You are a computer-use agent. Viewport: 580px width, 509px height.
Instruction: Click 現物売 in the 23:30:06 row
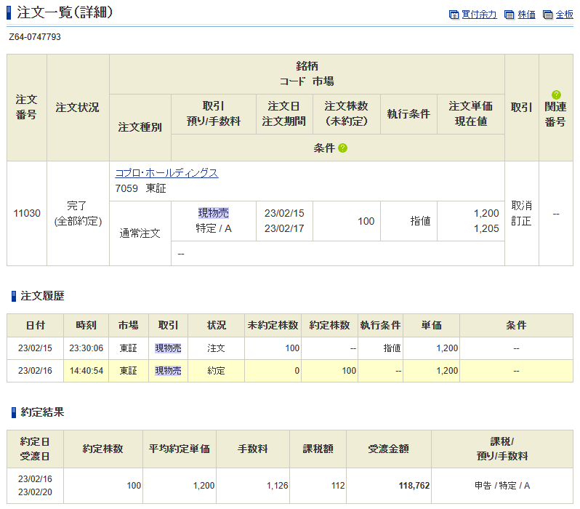tap(168, 348)
